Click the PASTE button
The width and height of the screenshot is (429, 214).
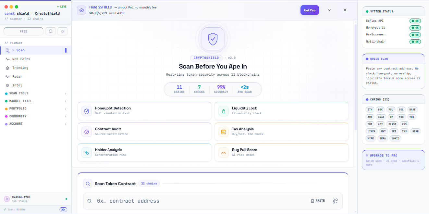pyautogui.click(x=318, y=201)
